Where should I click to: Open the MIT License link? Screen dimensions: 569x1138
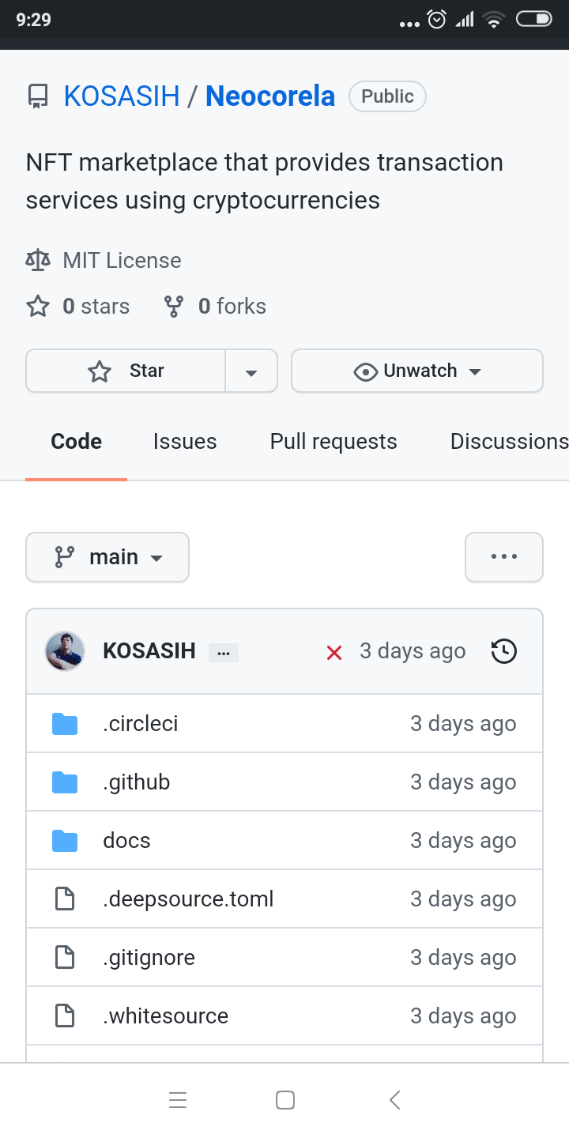pyautogui.click(x=122, y=260)
